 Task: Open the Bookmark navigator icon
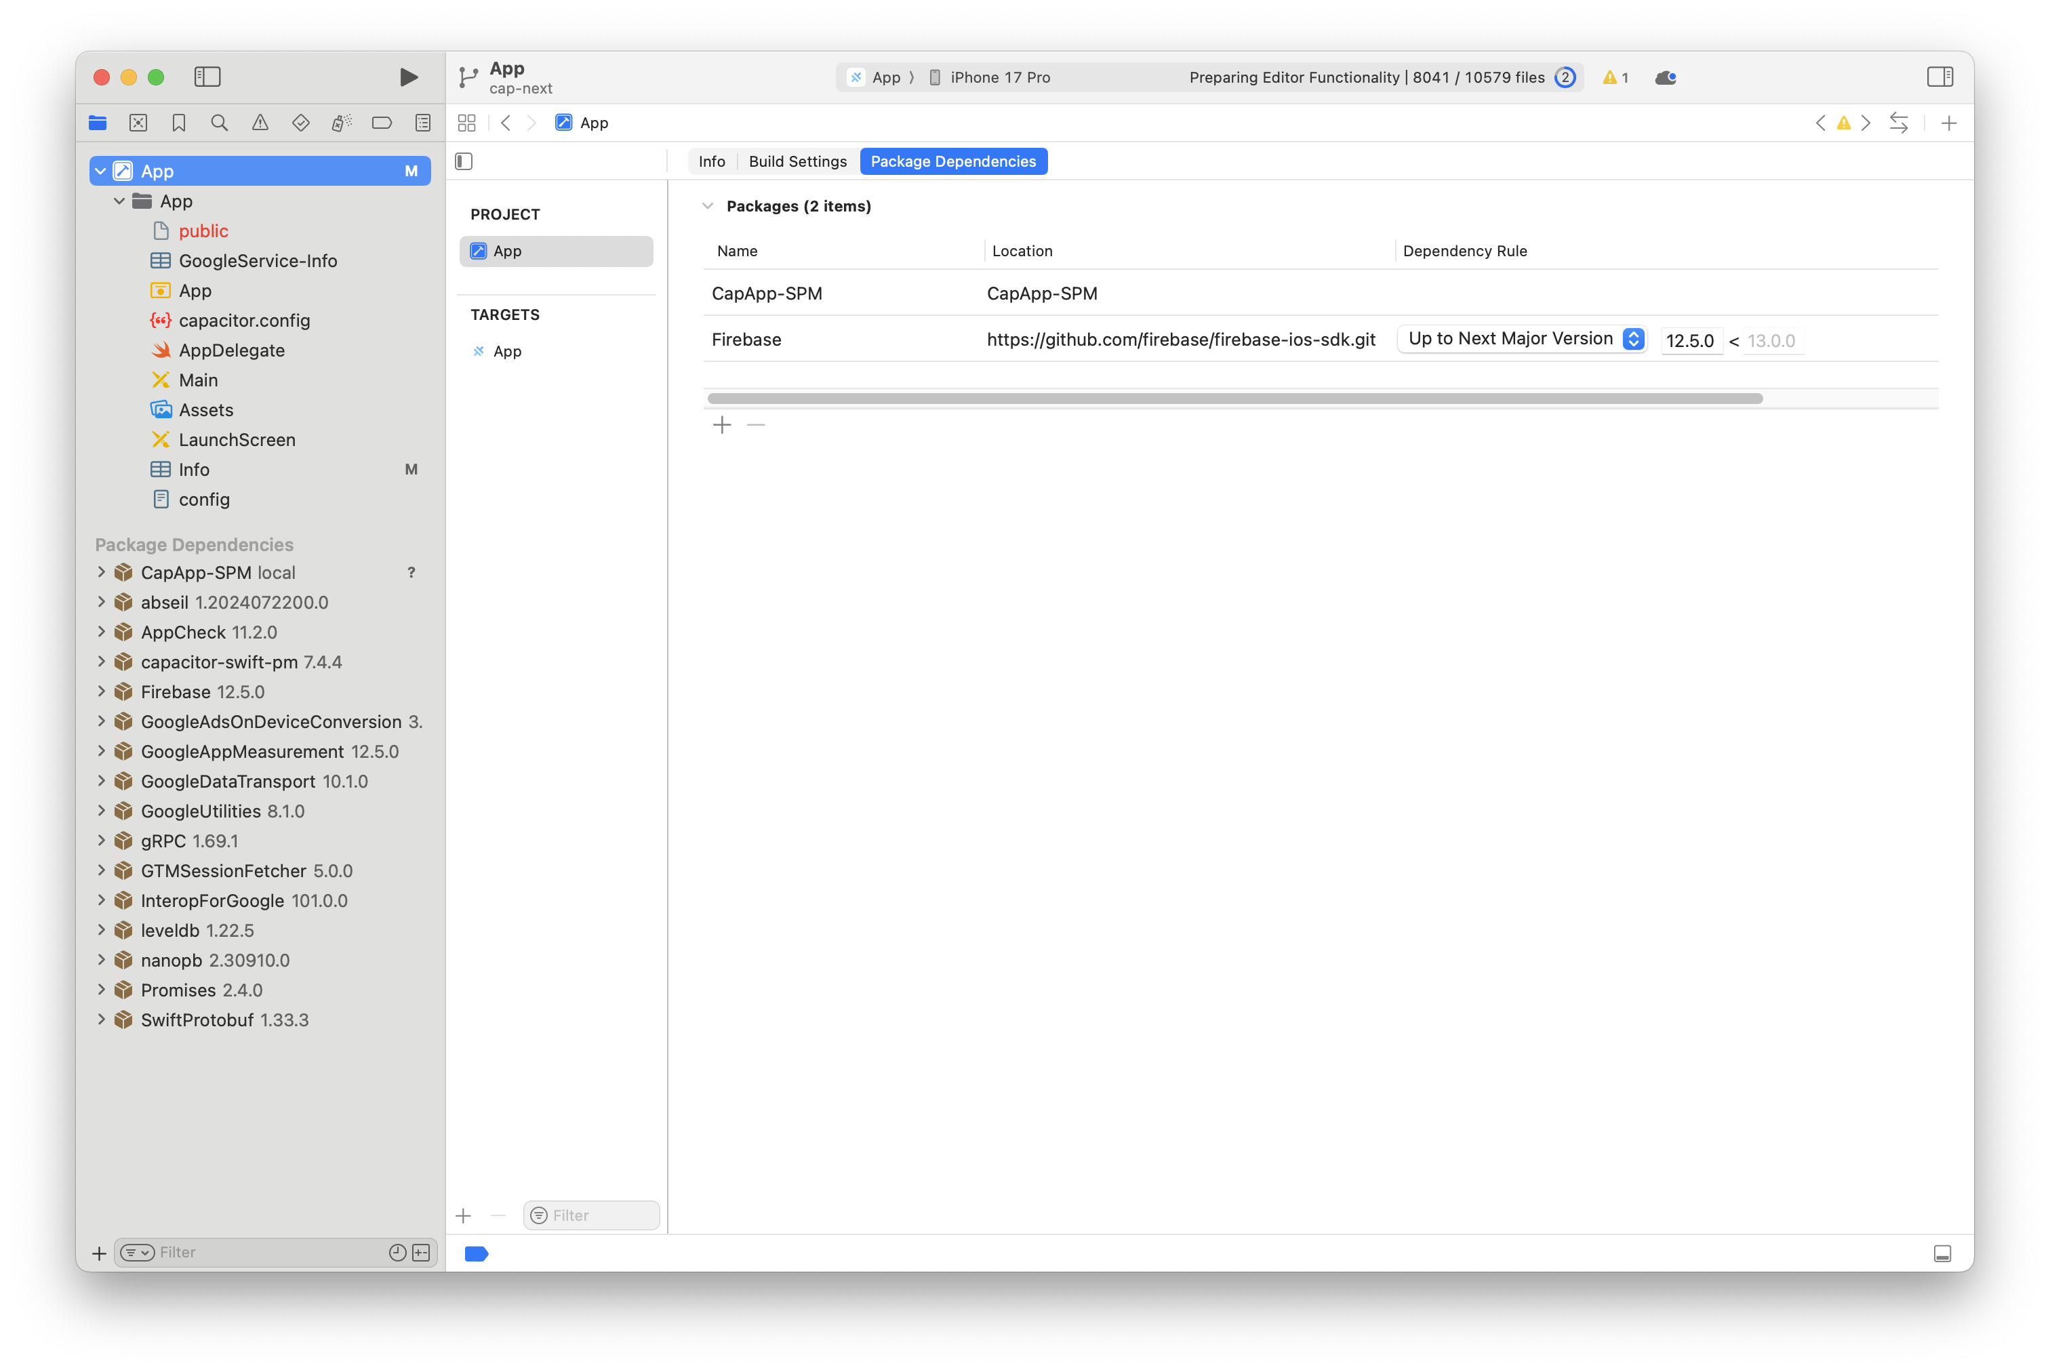click(178, 123)
